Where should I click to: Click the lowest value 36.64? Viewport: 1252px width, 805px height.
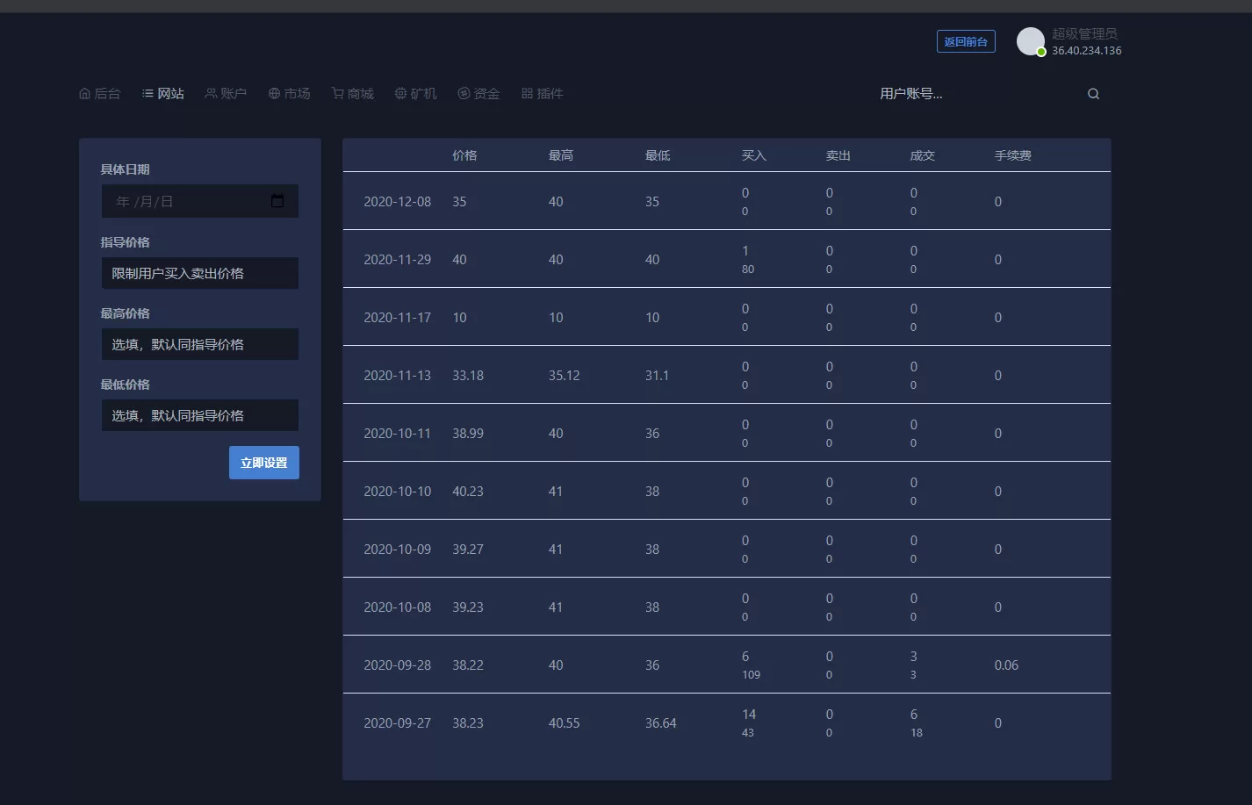pos(661,723)
